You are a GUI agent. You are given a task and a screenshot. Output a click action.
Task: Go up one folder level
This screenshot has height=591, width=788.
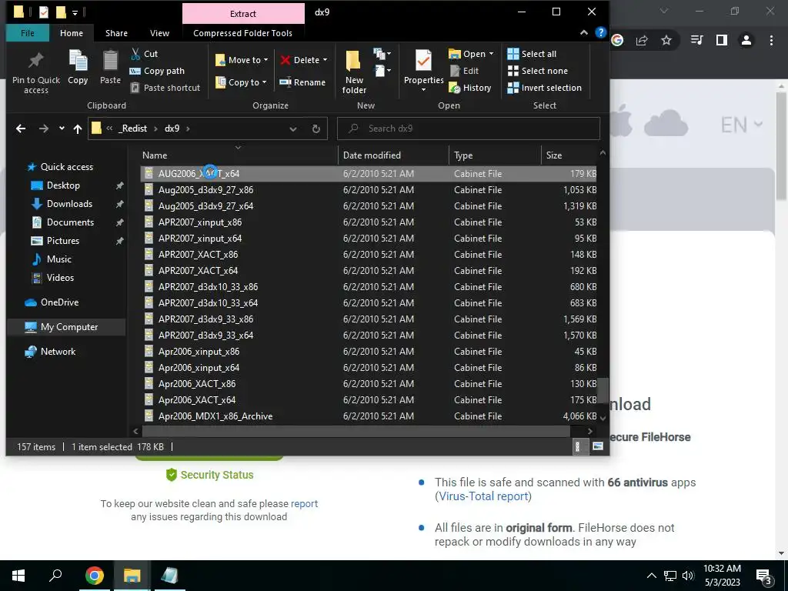(x=78, y=129)
